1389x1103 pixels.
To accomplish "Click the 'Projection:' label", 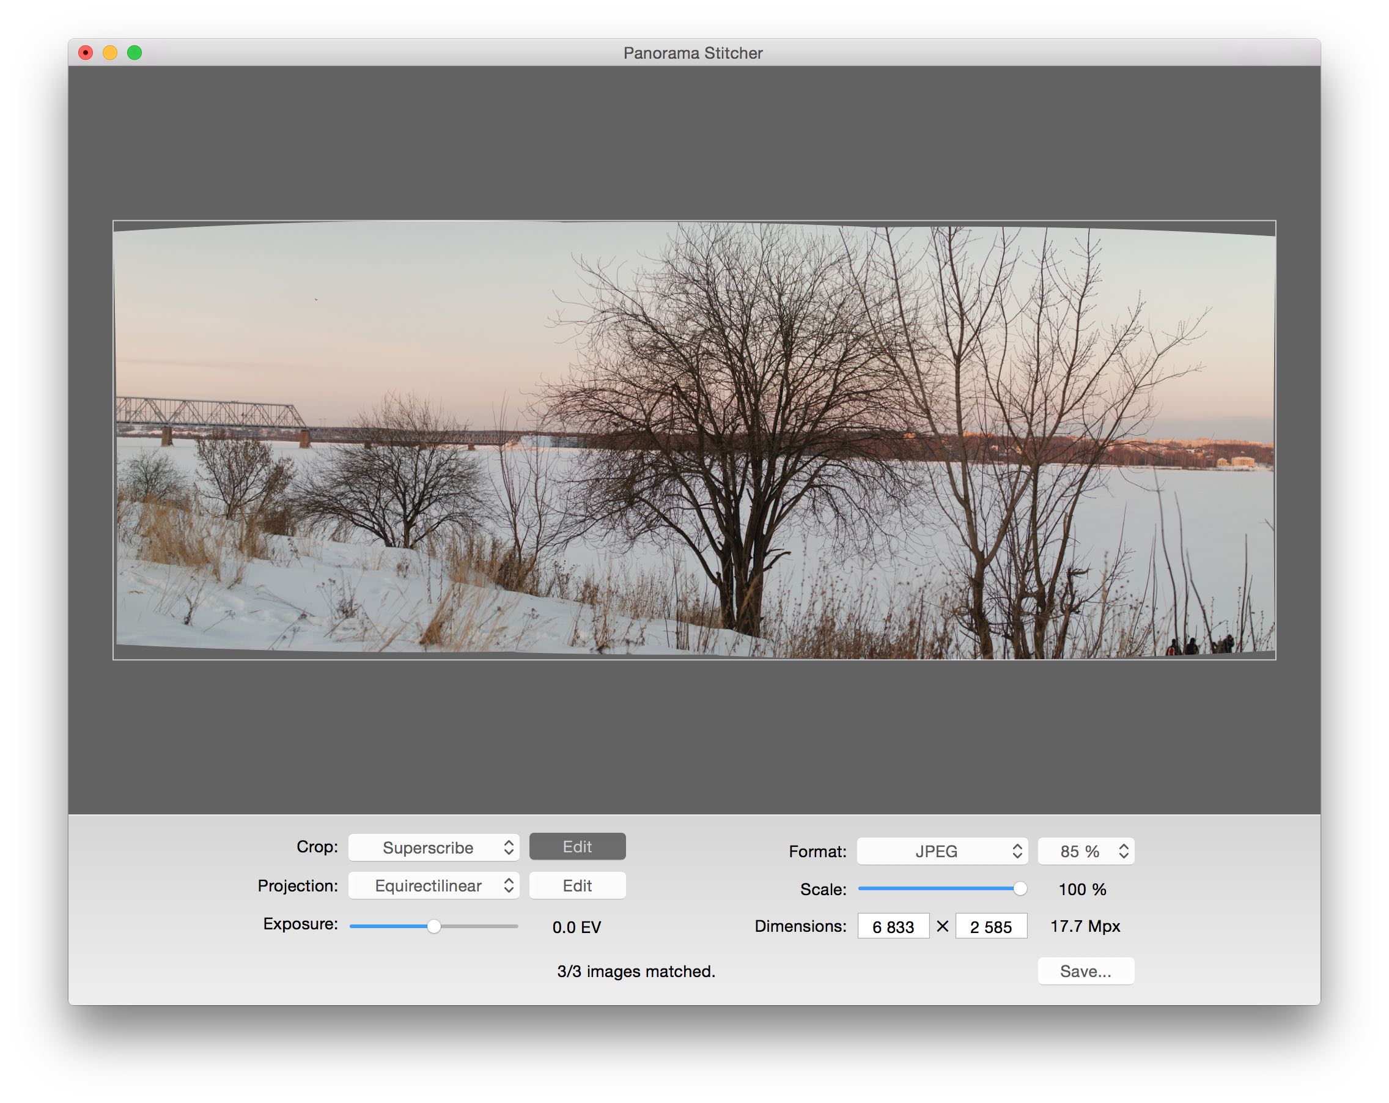I will tap(298, 885).
